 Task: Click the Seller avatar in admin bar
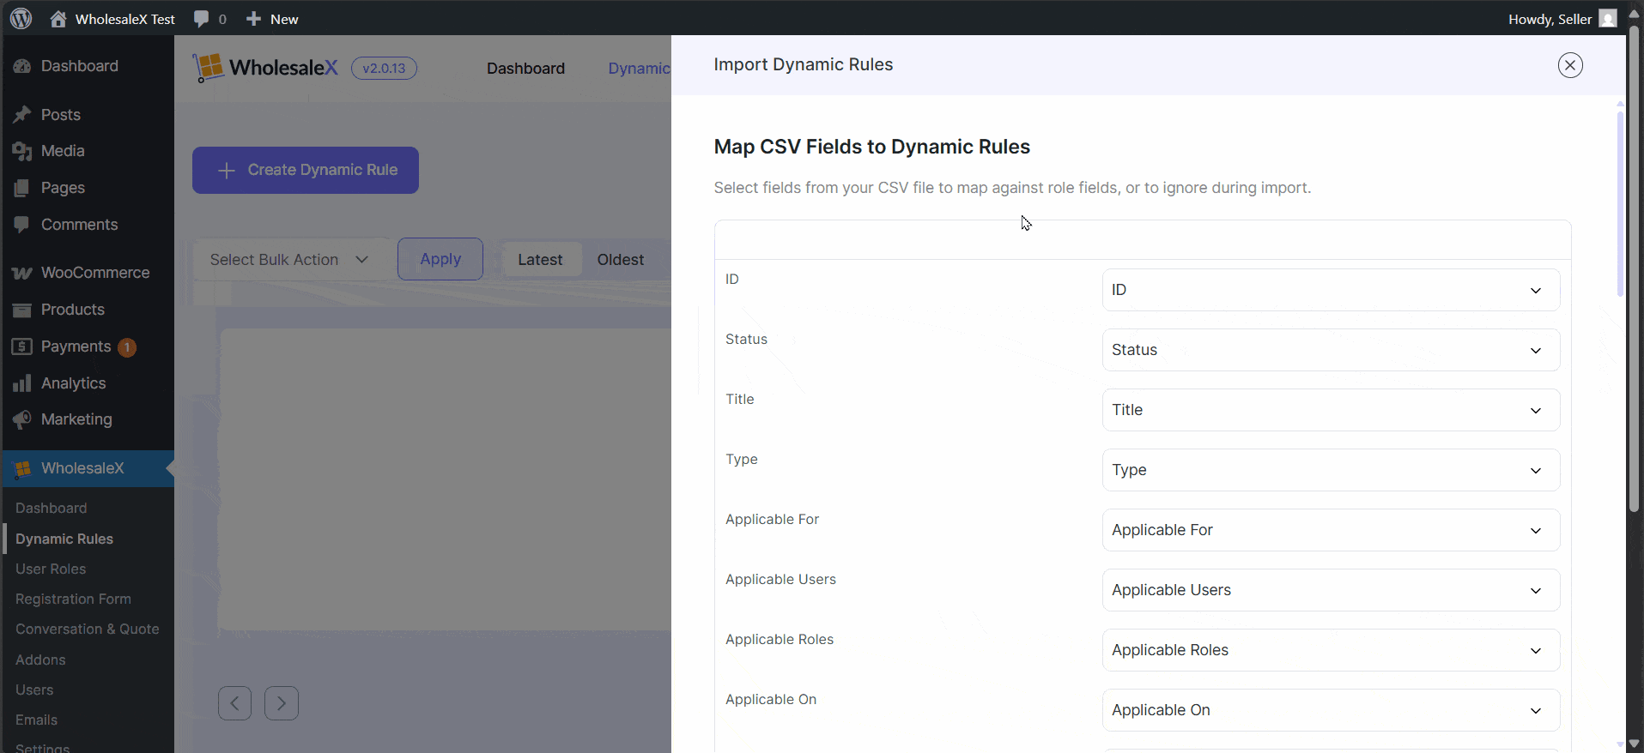click(x=1608, y=19)
